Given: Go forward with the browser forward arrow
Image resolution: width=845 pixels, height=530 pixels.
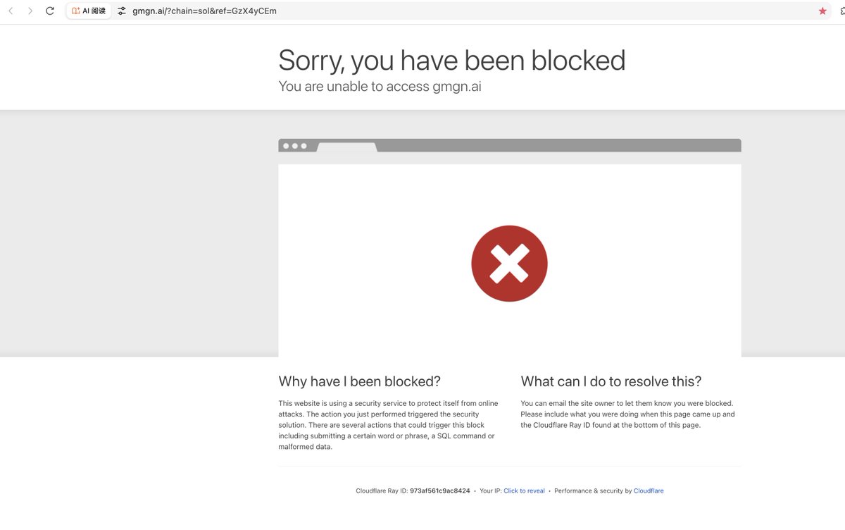Looking at the screenshot, I should (30, 11).
